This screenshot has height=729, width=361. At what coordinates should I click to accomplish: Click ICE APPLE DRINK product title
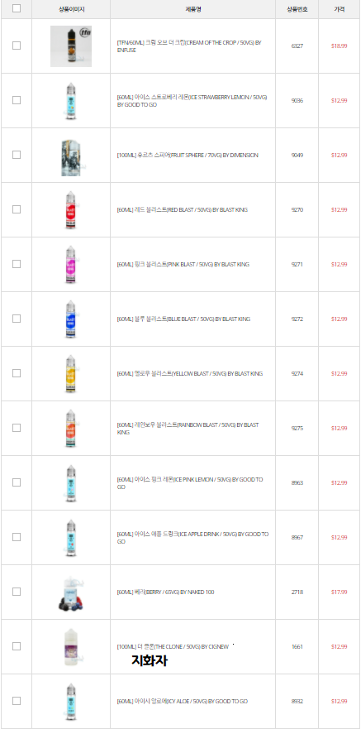click(192, 538)
